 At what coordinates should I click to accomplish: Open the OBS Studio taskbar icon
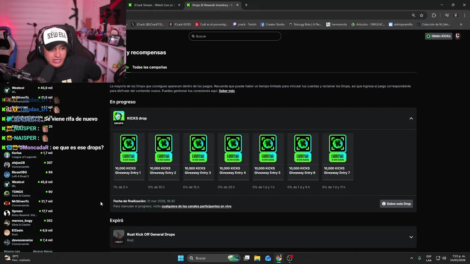[x=290, y=258]
